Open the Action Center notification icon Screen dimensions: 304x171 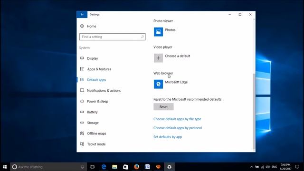tap(297, 167)
